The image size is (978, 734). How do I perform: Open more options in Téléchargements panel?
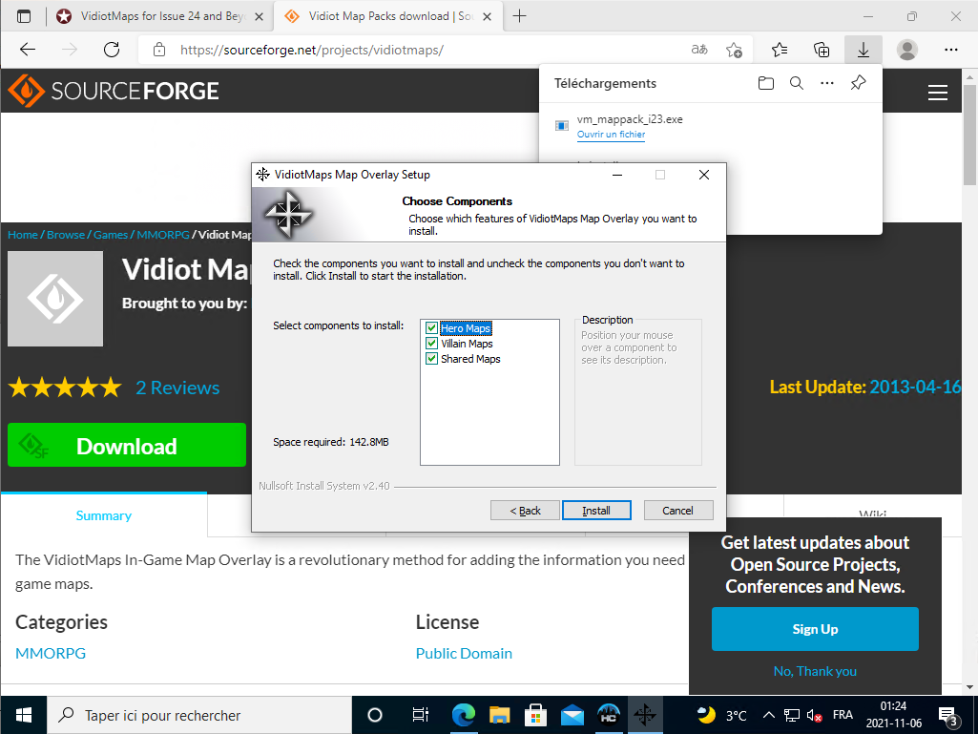[x=827, y=83]
